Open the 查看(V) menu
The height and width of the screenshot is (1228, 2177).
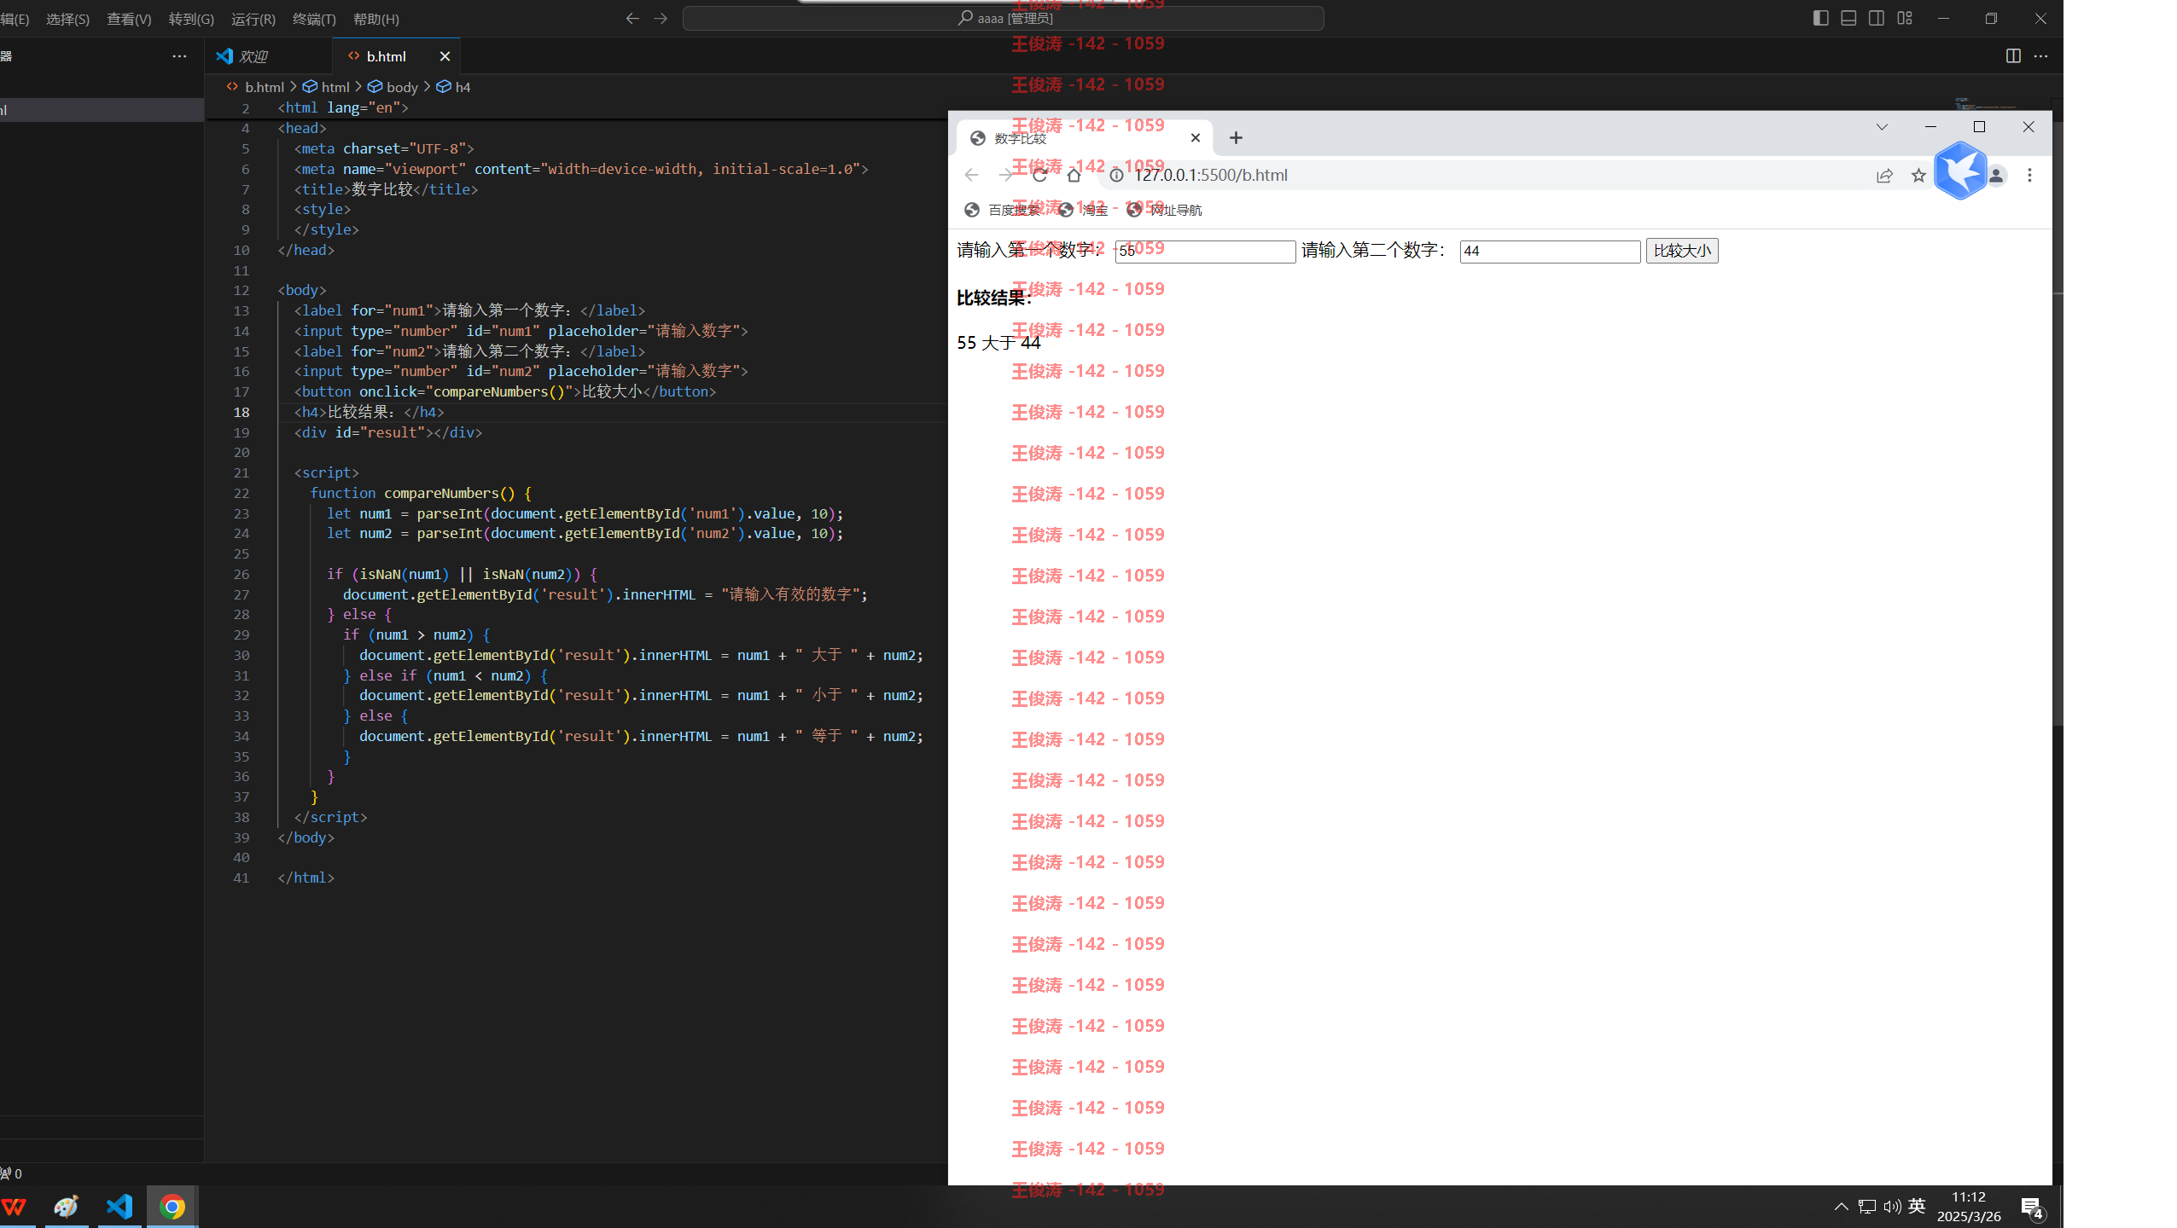129,19
